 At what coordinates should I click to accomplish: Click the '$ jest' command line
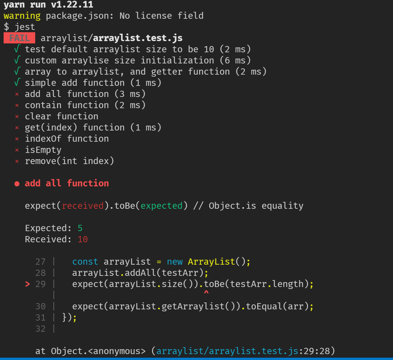(19, 27)
